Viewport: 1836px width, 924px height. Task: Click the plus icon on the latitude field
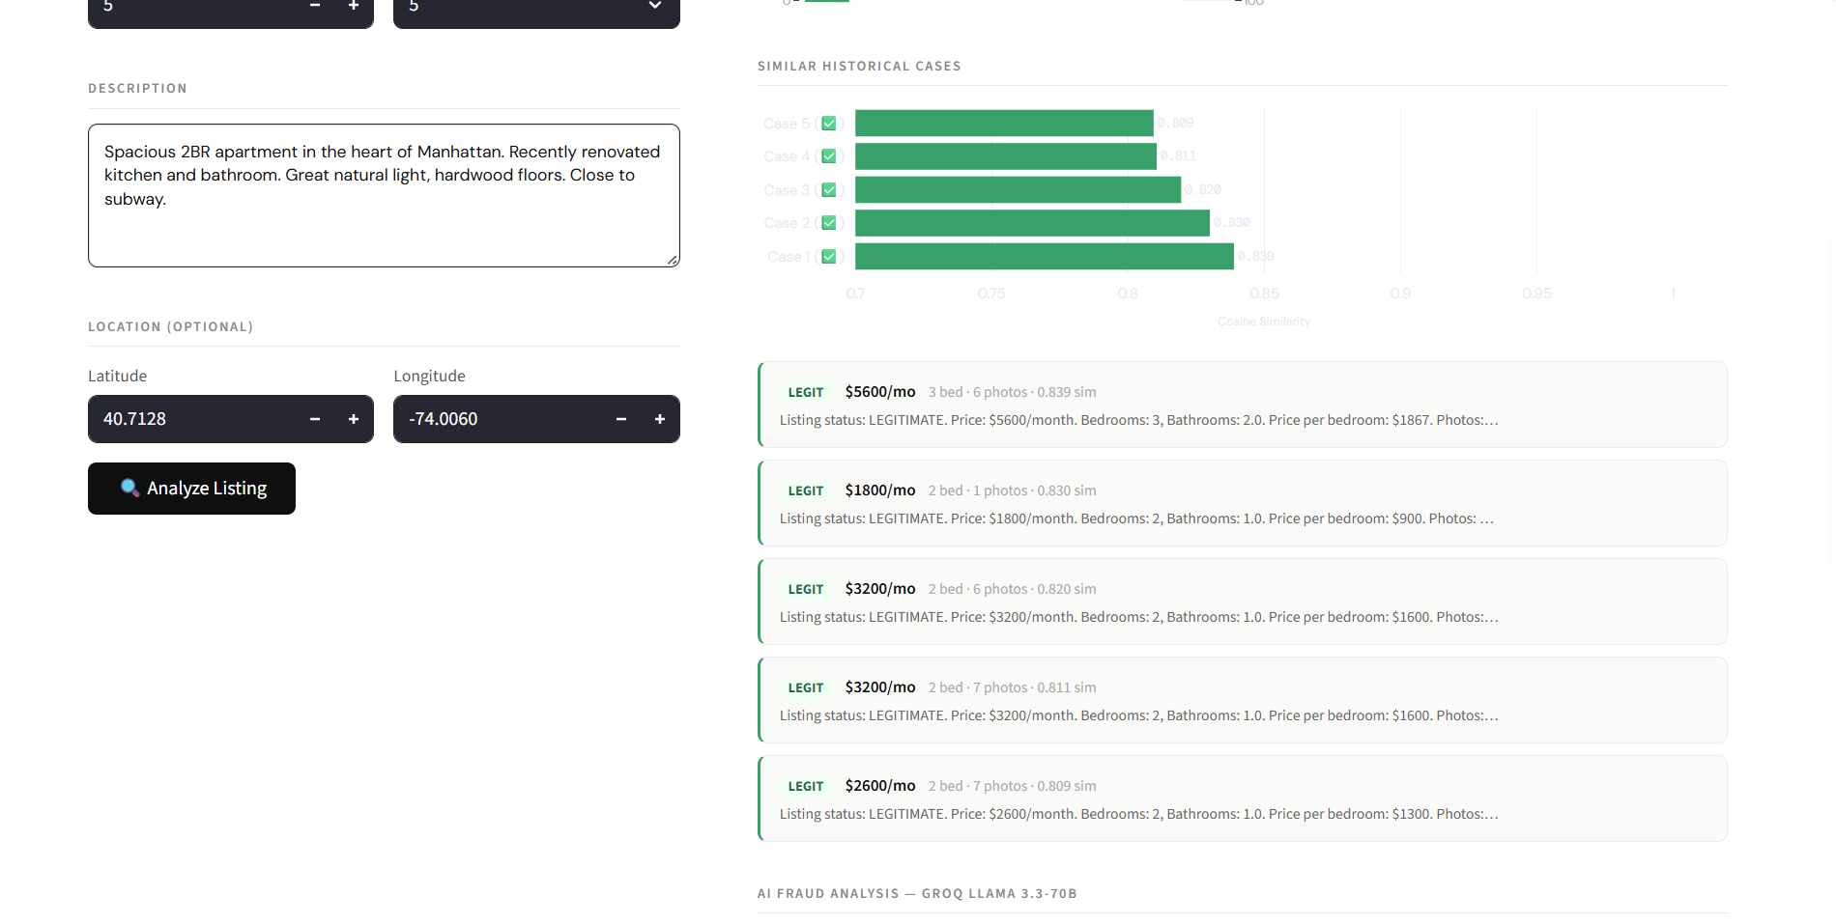tap(354, 419)
